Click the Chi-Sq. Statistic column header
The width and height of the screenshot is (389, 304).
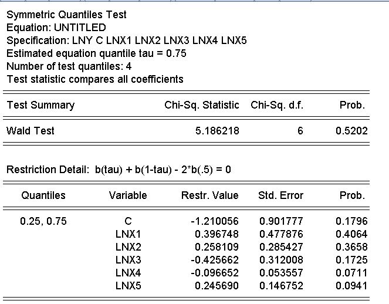coord(202,105)
